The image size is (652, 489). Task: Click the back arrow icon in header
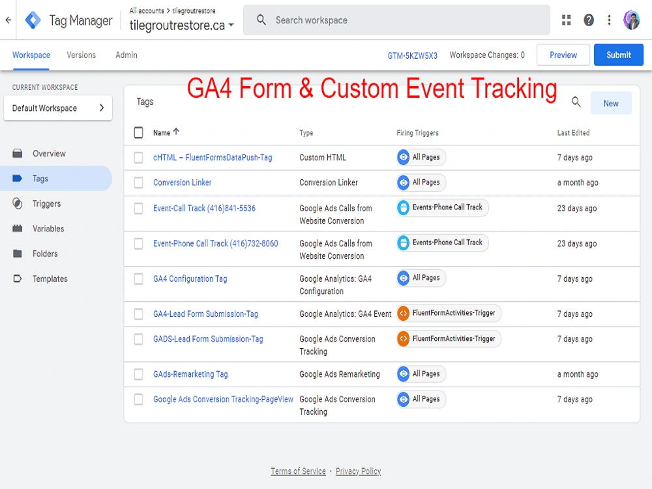click(x=8, y=20)
